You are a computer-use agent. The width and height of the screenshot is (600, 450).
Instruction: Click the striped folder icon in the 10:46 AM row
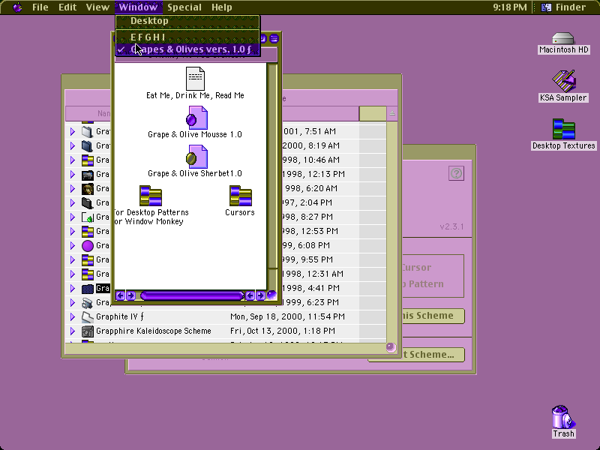(88, 160)
